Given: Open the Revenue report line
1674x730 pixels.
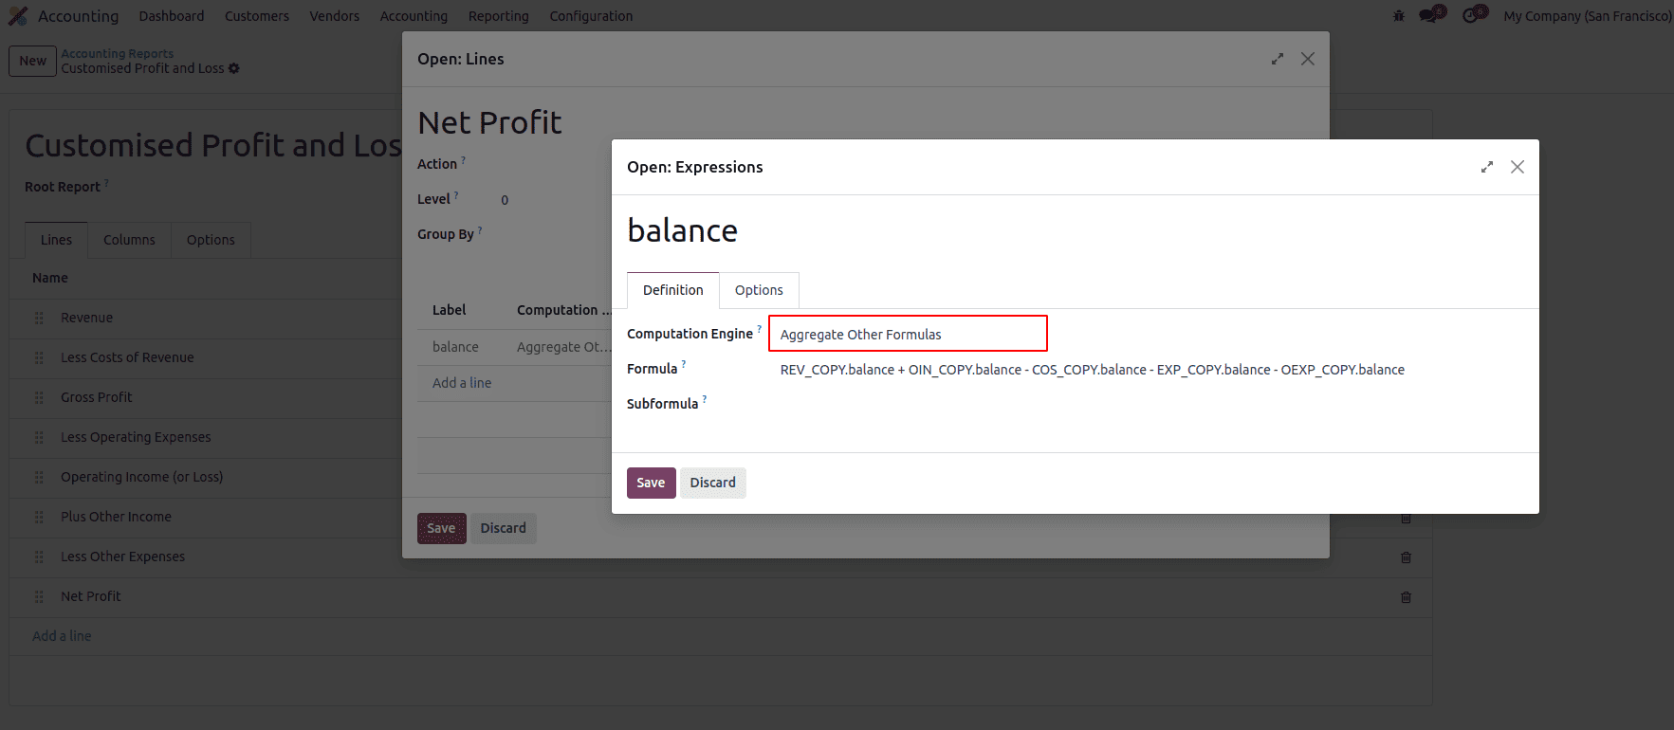Looking at the screenshot, I should click(x=86, y=318).
